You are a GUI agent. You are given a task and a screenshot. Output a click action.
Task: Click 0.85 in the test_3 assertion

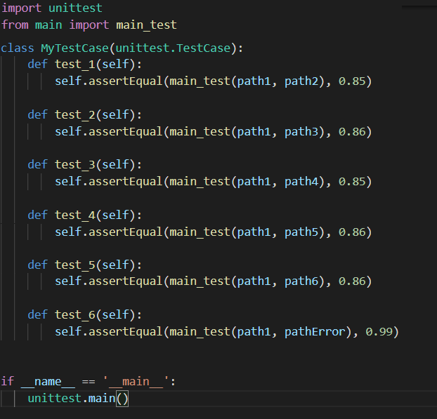[352, 182]
